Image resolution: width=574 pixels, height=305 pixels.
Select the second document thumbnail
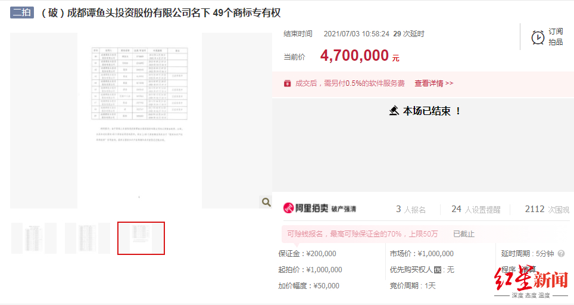pyautogui.click(x=88, y=238)
